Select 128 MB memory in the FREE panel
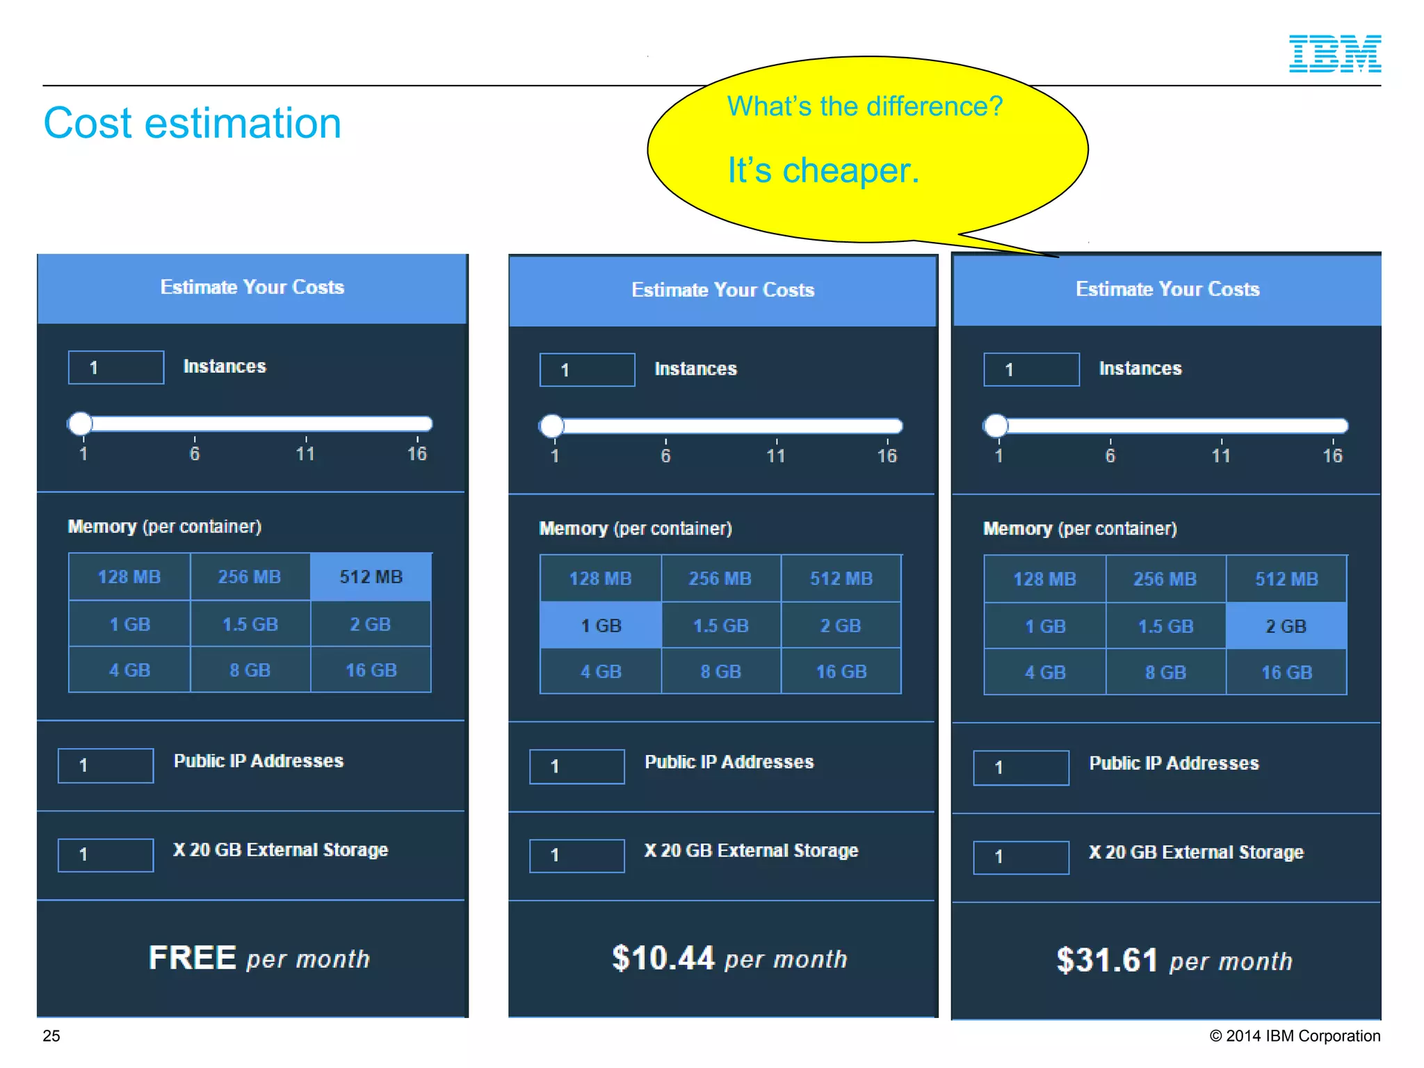The width and height of the screenshot is (1424, 1068). 129,577
